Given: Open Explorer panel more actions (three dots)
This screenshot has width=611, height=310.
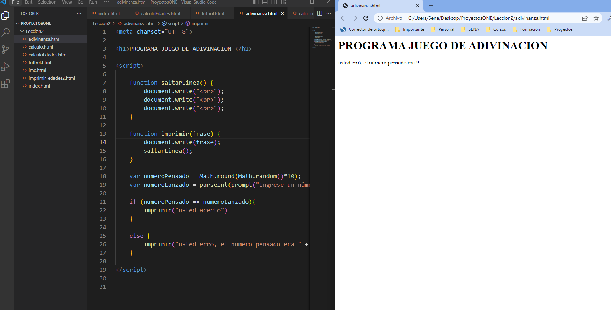Looking at the screenshot, I should tap(79, 13).
